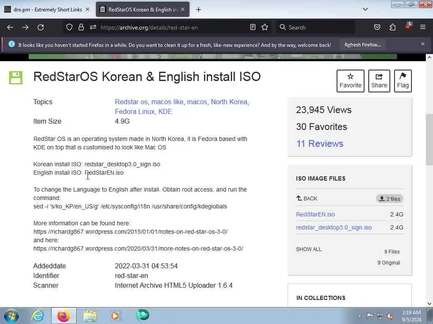The height and width of the screenshot is (324, 433).
Task: Click the muted volume tray icon
Action: pos(390,316)
